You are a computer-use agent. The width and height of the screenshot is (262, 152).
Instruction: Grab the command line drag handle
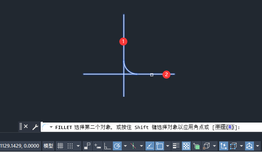point(21,127)
